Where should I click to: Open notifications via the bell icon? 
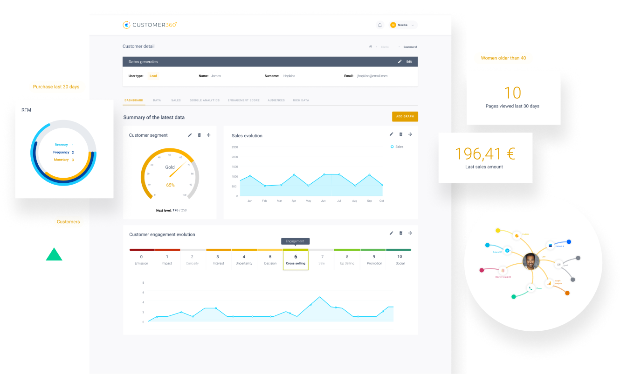click(380, 25)
